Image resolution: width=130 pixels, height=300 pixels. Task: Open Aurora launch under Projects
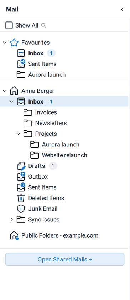61,144
